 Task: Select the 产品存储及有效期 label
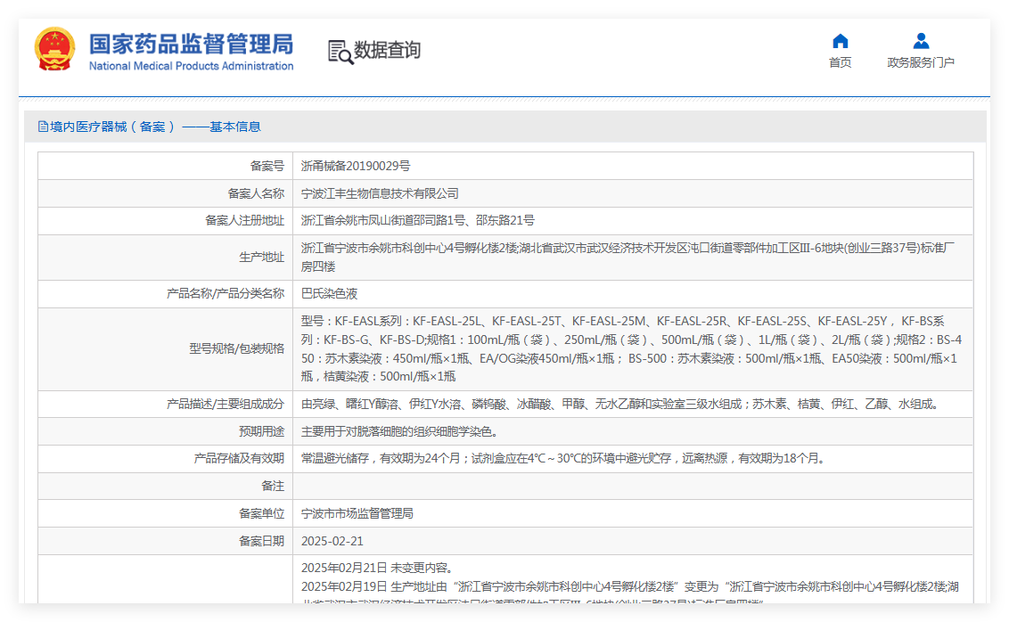[239, 459]
